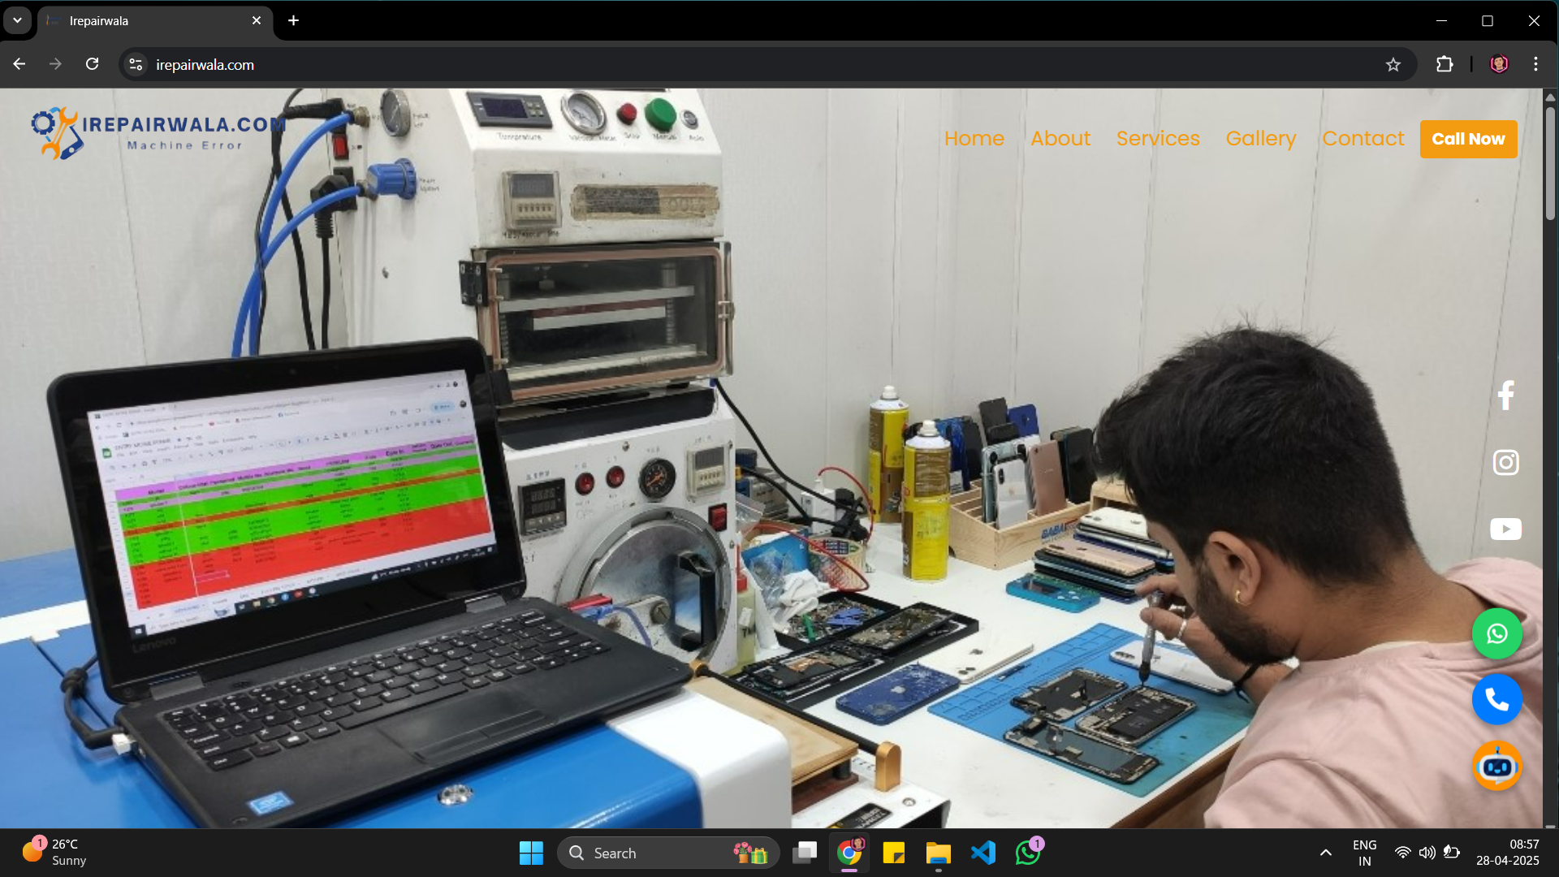Tap the blue phone call floating button
The width and height of the screenshot is (1559, 877).
pos(1496,699)
